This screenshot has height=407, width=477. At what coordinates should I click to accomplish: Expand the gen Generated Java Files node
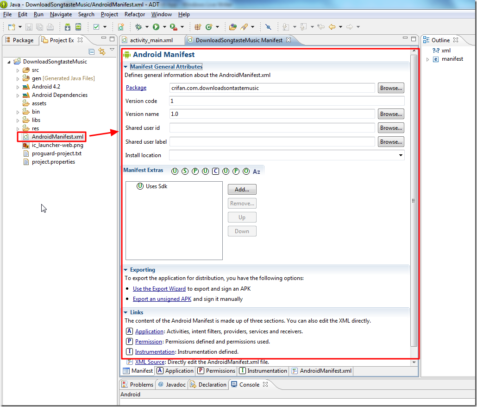[18, 78]
